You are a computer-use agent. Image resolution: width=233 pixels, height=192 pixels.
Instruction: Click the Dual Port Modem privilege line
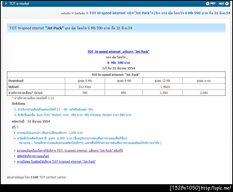[x=73, y=115]
